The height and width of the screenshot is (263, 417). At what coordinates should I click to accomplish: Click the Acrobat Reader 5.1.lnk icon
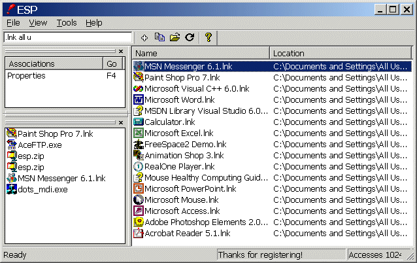pyautogui.click(x=139, y=233)
